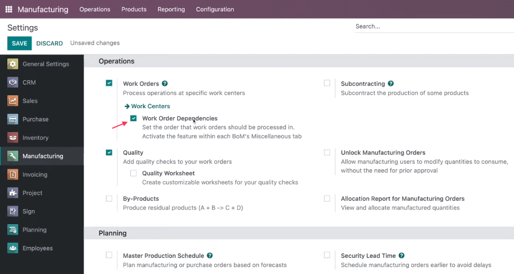
Task: Click the Manufacturing wrench icon
Action: [x=13, y=156]
